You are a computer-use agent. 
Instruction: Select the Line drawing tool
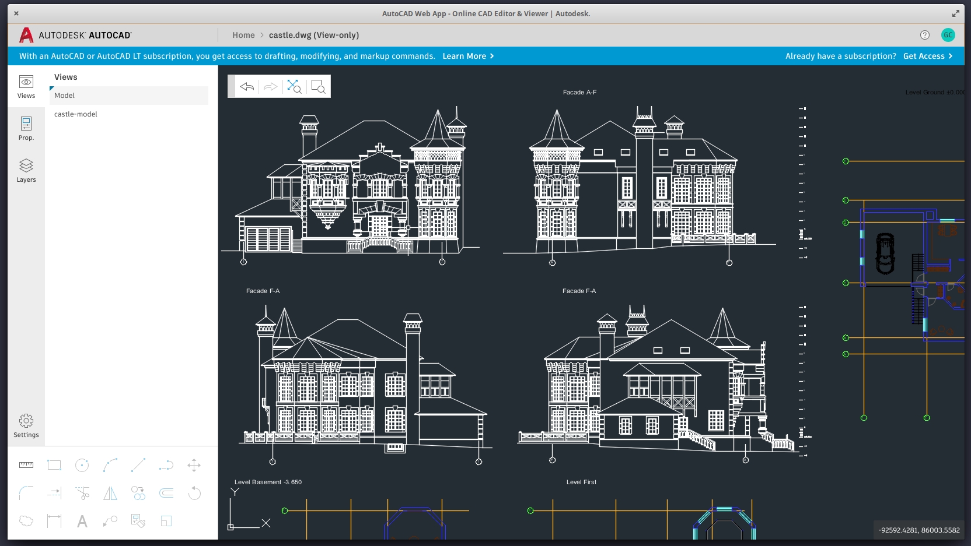(x=138, y=465)
